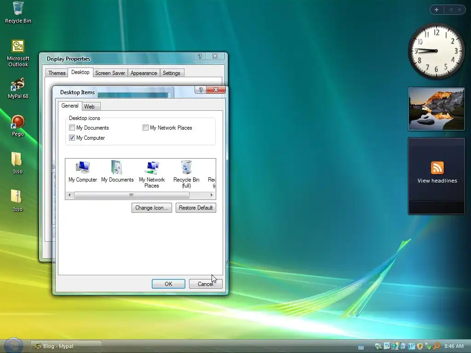Click the green checkmark tray icon
The image size is (471, 353).
(x=428, y=346)
